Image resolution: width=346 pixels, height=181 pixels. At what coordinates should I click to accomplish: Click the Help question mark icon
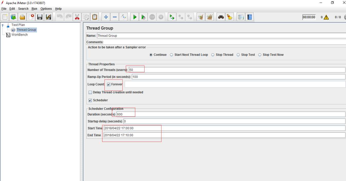(250, 17)
